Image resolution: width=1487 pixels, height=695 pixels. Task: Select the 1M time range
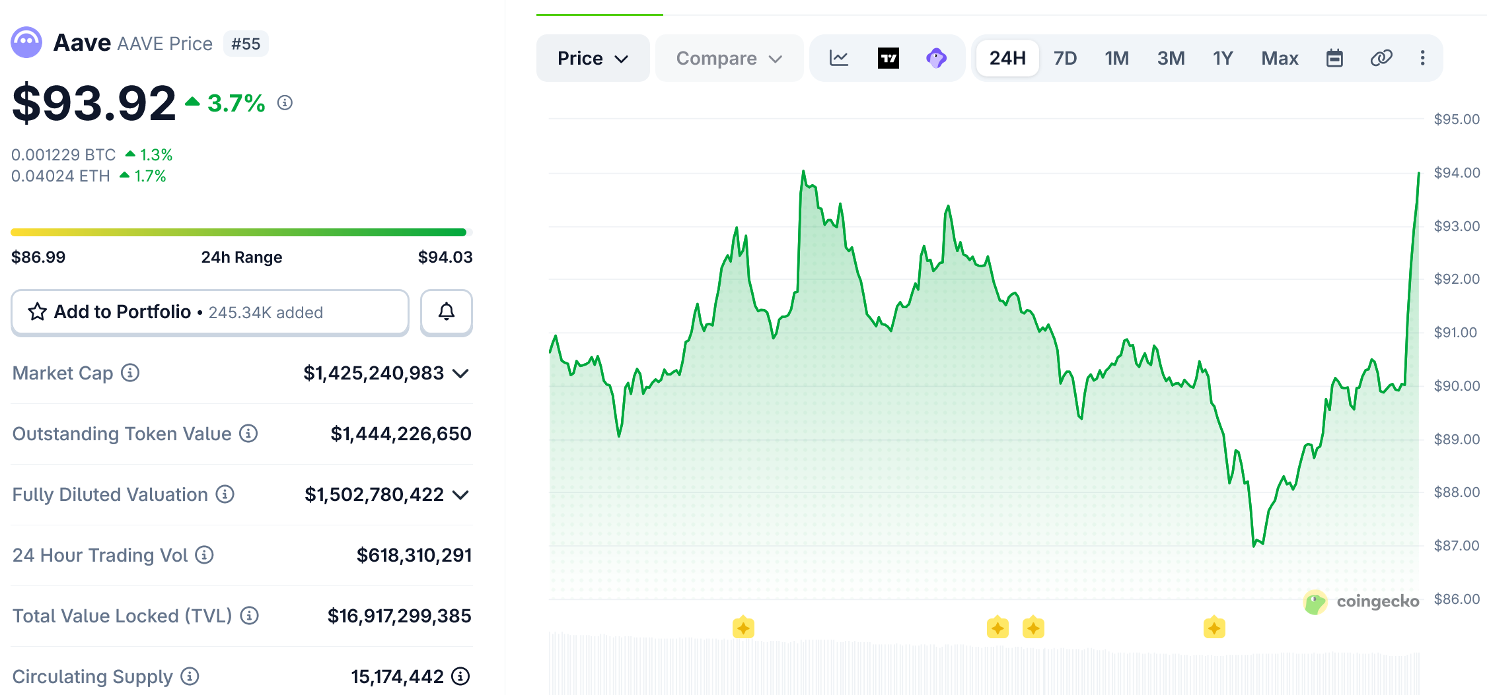point(1116,58)
